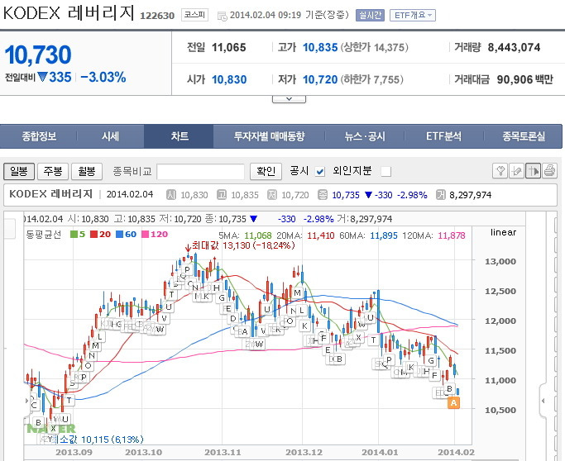Image resolution: width=565 pixels, height=461 pixels.
Task: Click the KODEX 레버리지 page title
Action: coord(69,13)
